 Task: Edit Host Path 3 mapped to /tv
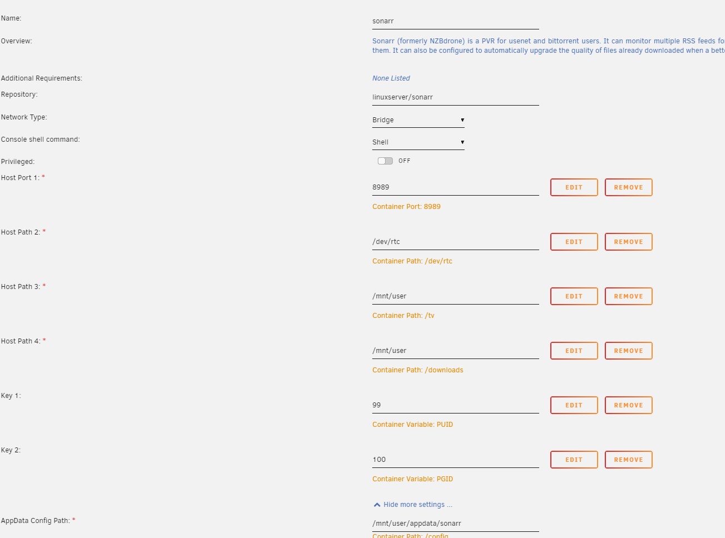tap(574, 296)
